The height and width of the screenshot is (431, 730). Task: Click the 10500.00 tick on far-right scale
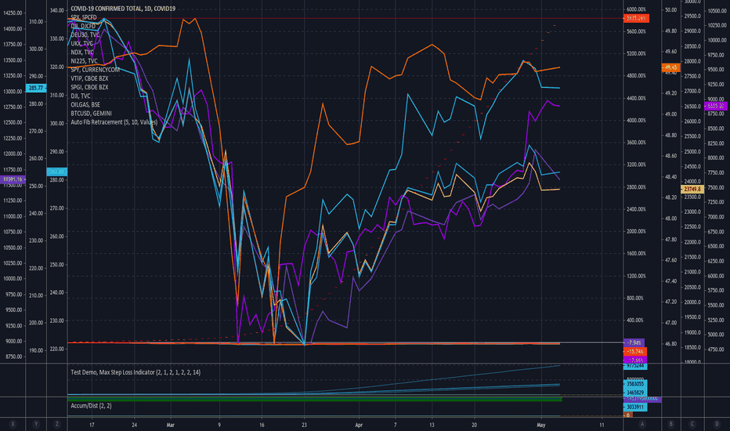click(717, 11)
